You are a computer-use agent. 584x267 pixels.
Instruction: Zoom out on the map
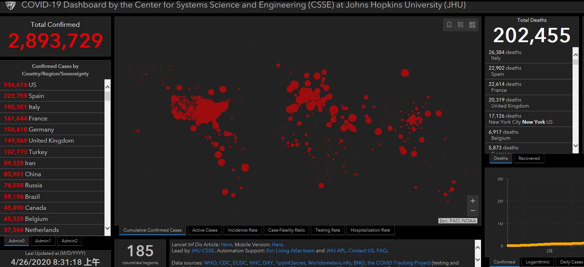click(473, 211)
